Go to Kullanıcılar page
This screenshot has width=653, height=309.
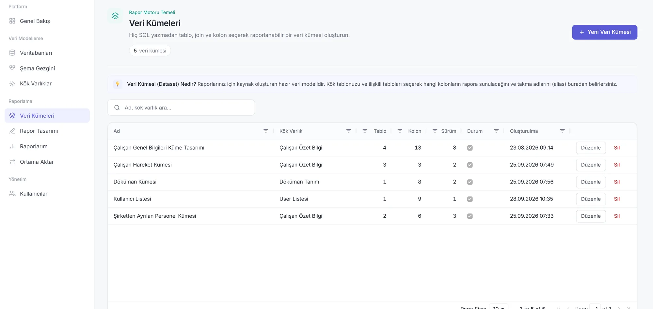pyautogui.click(x=47, y=194)
